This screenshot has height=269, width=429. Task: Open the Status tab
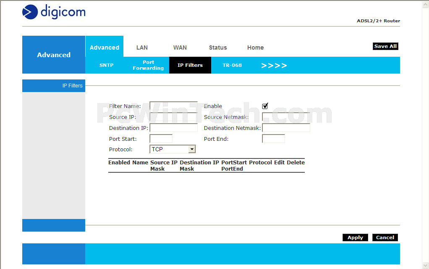pyautogui.click(x=218, y=47)
